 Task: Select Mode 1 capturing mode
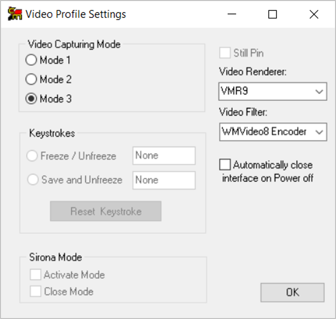[x=31, y=60]
